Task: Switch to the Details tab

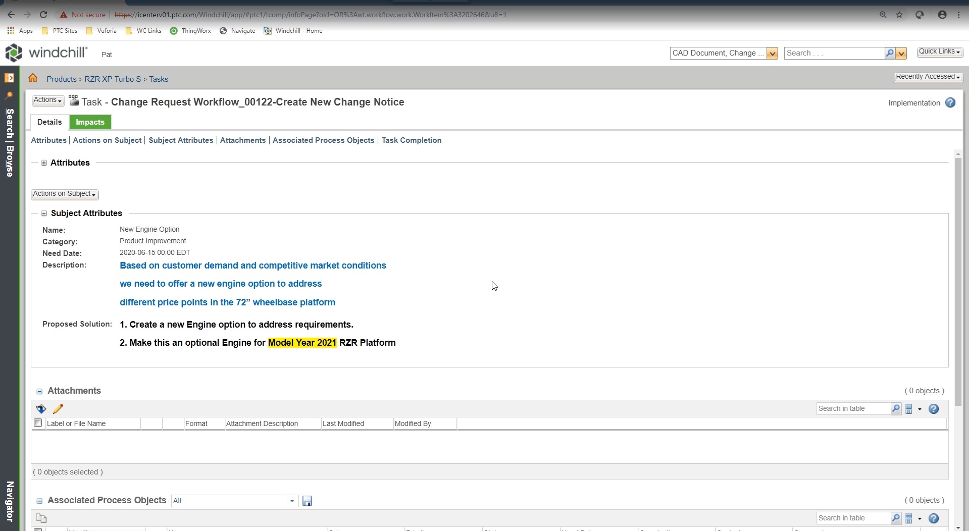Action: coord(49,122)
